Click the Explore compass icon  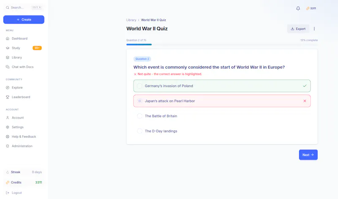[x=8, y=88]
